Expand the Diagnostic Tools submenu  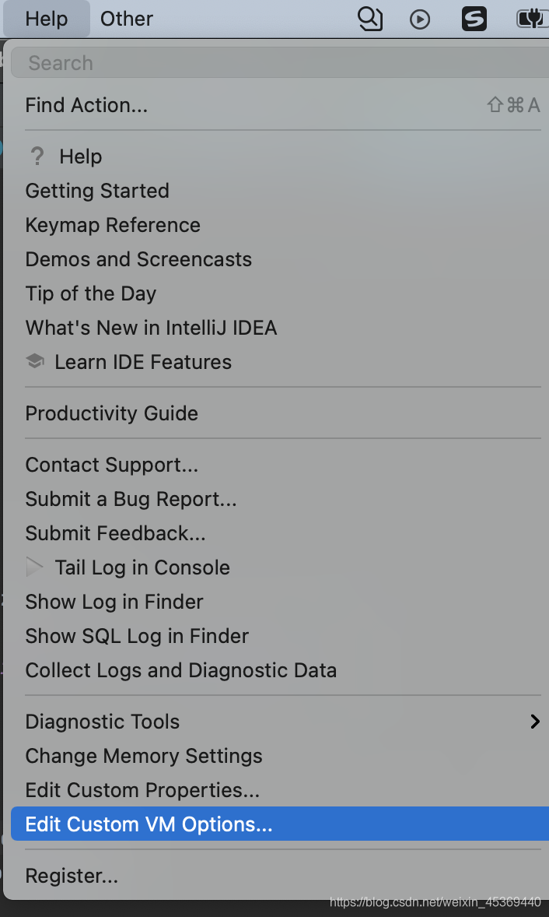pyautogui.click(x=102, y=721)
